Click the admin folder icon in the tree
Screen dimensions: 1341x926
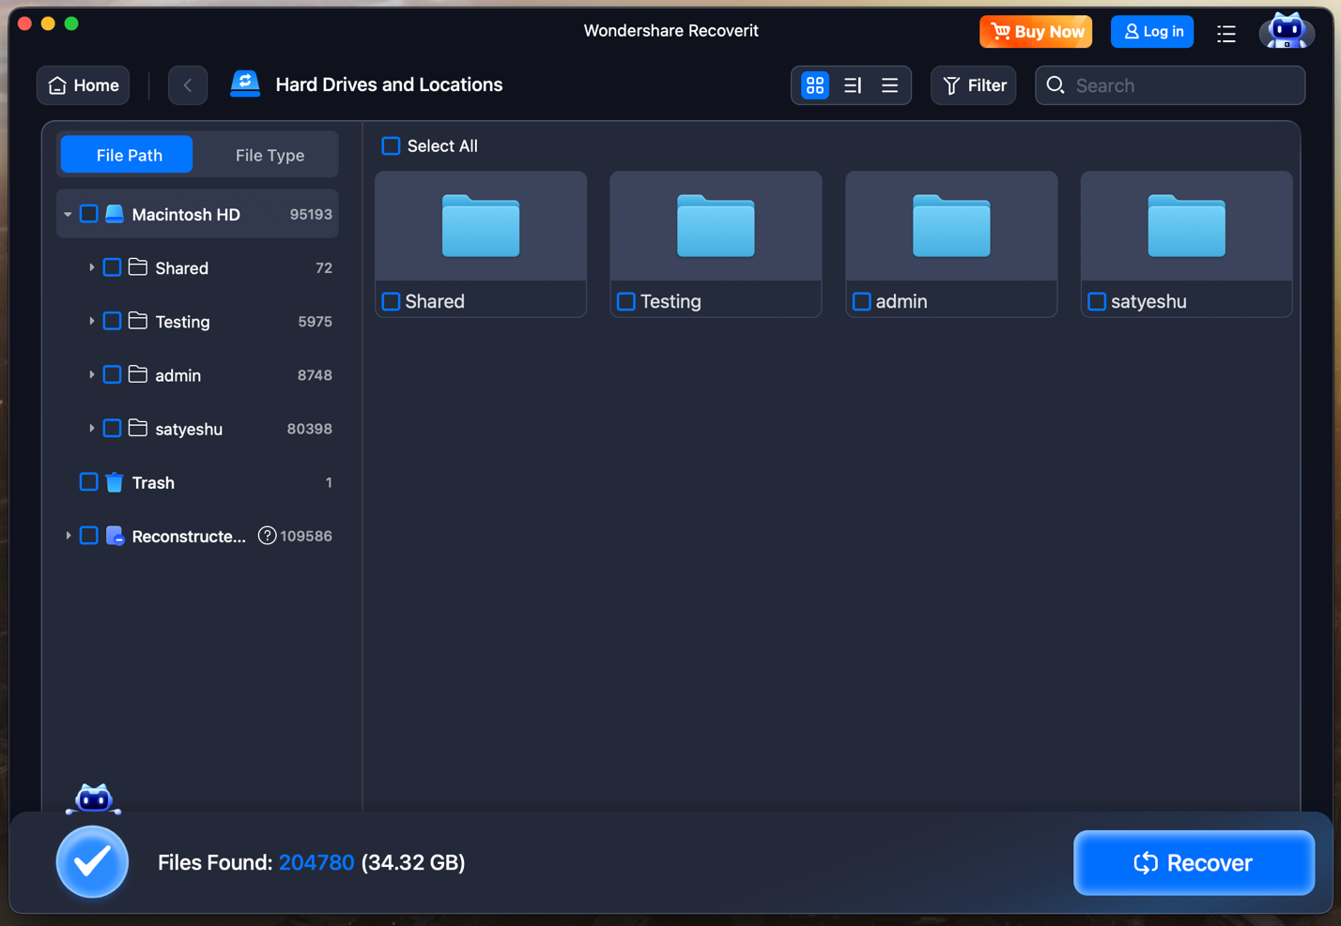[138, 374]
